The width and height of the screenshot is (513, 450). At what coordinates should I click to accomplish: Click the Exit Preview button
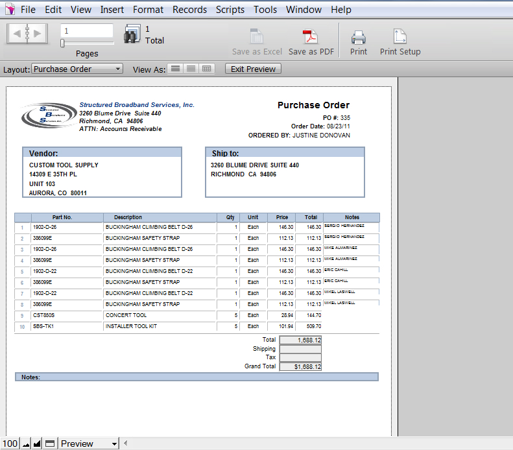253,69
